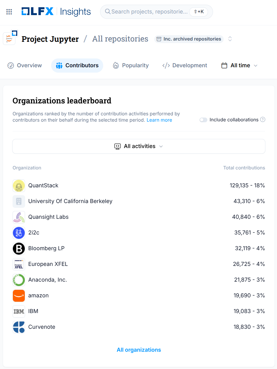277x369 pixels.
Task: Select the Quansight Labs name
Action: coord(48,217)
